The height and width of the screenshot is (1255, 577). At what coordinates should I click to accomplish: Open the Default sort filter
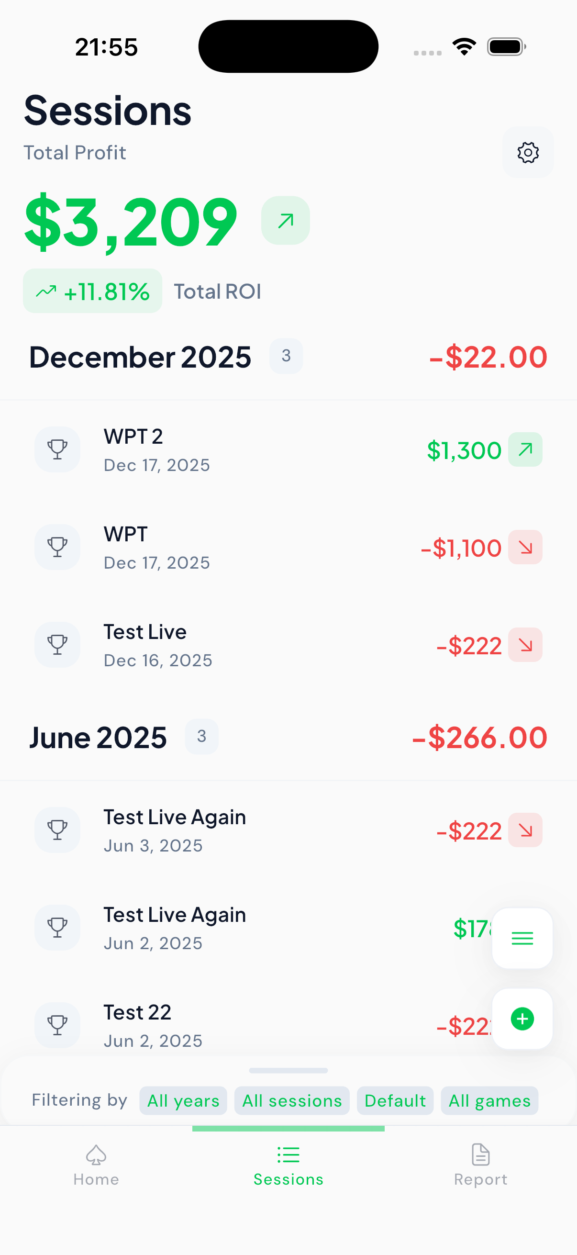pos(395,1100)
